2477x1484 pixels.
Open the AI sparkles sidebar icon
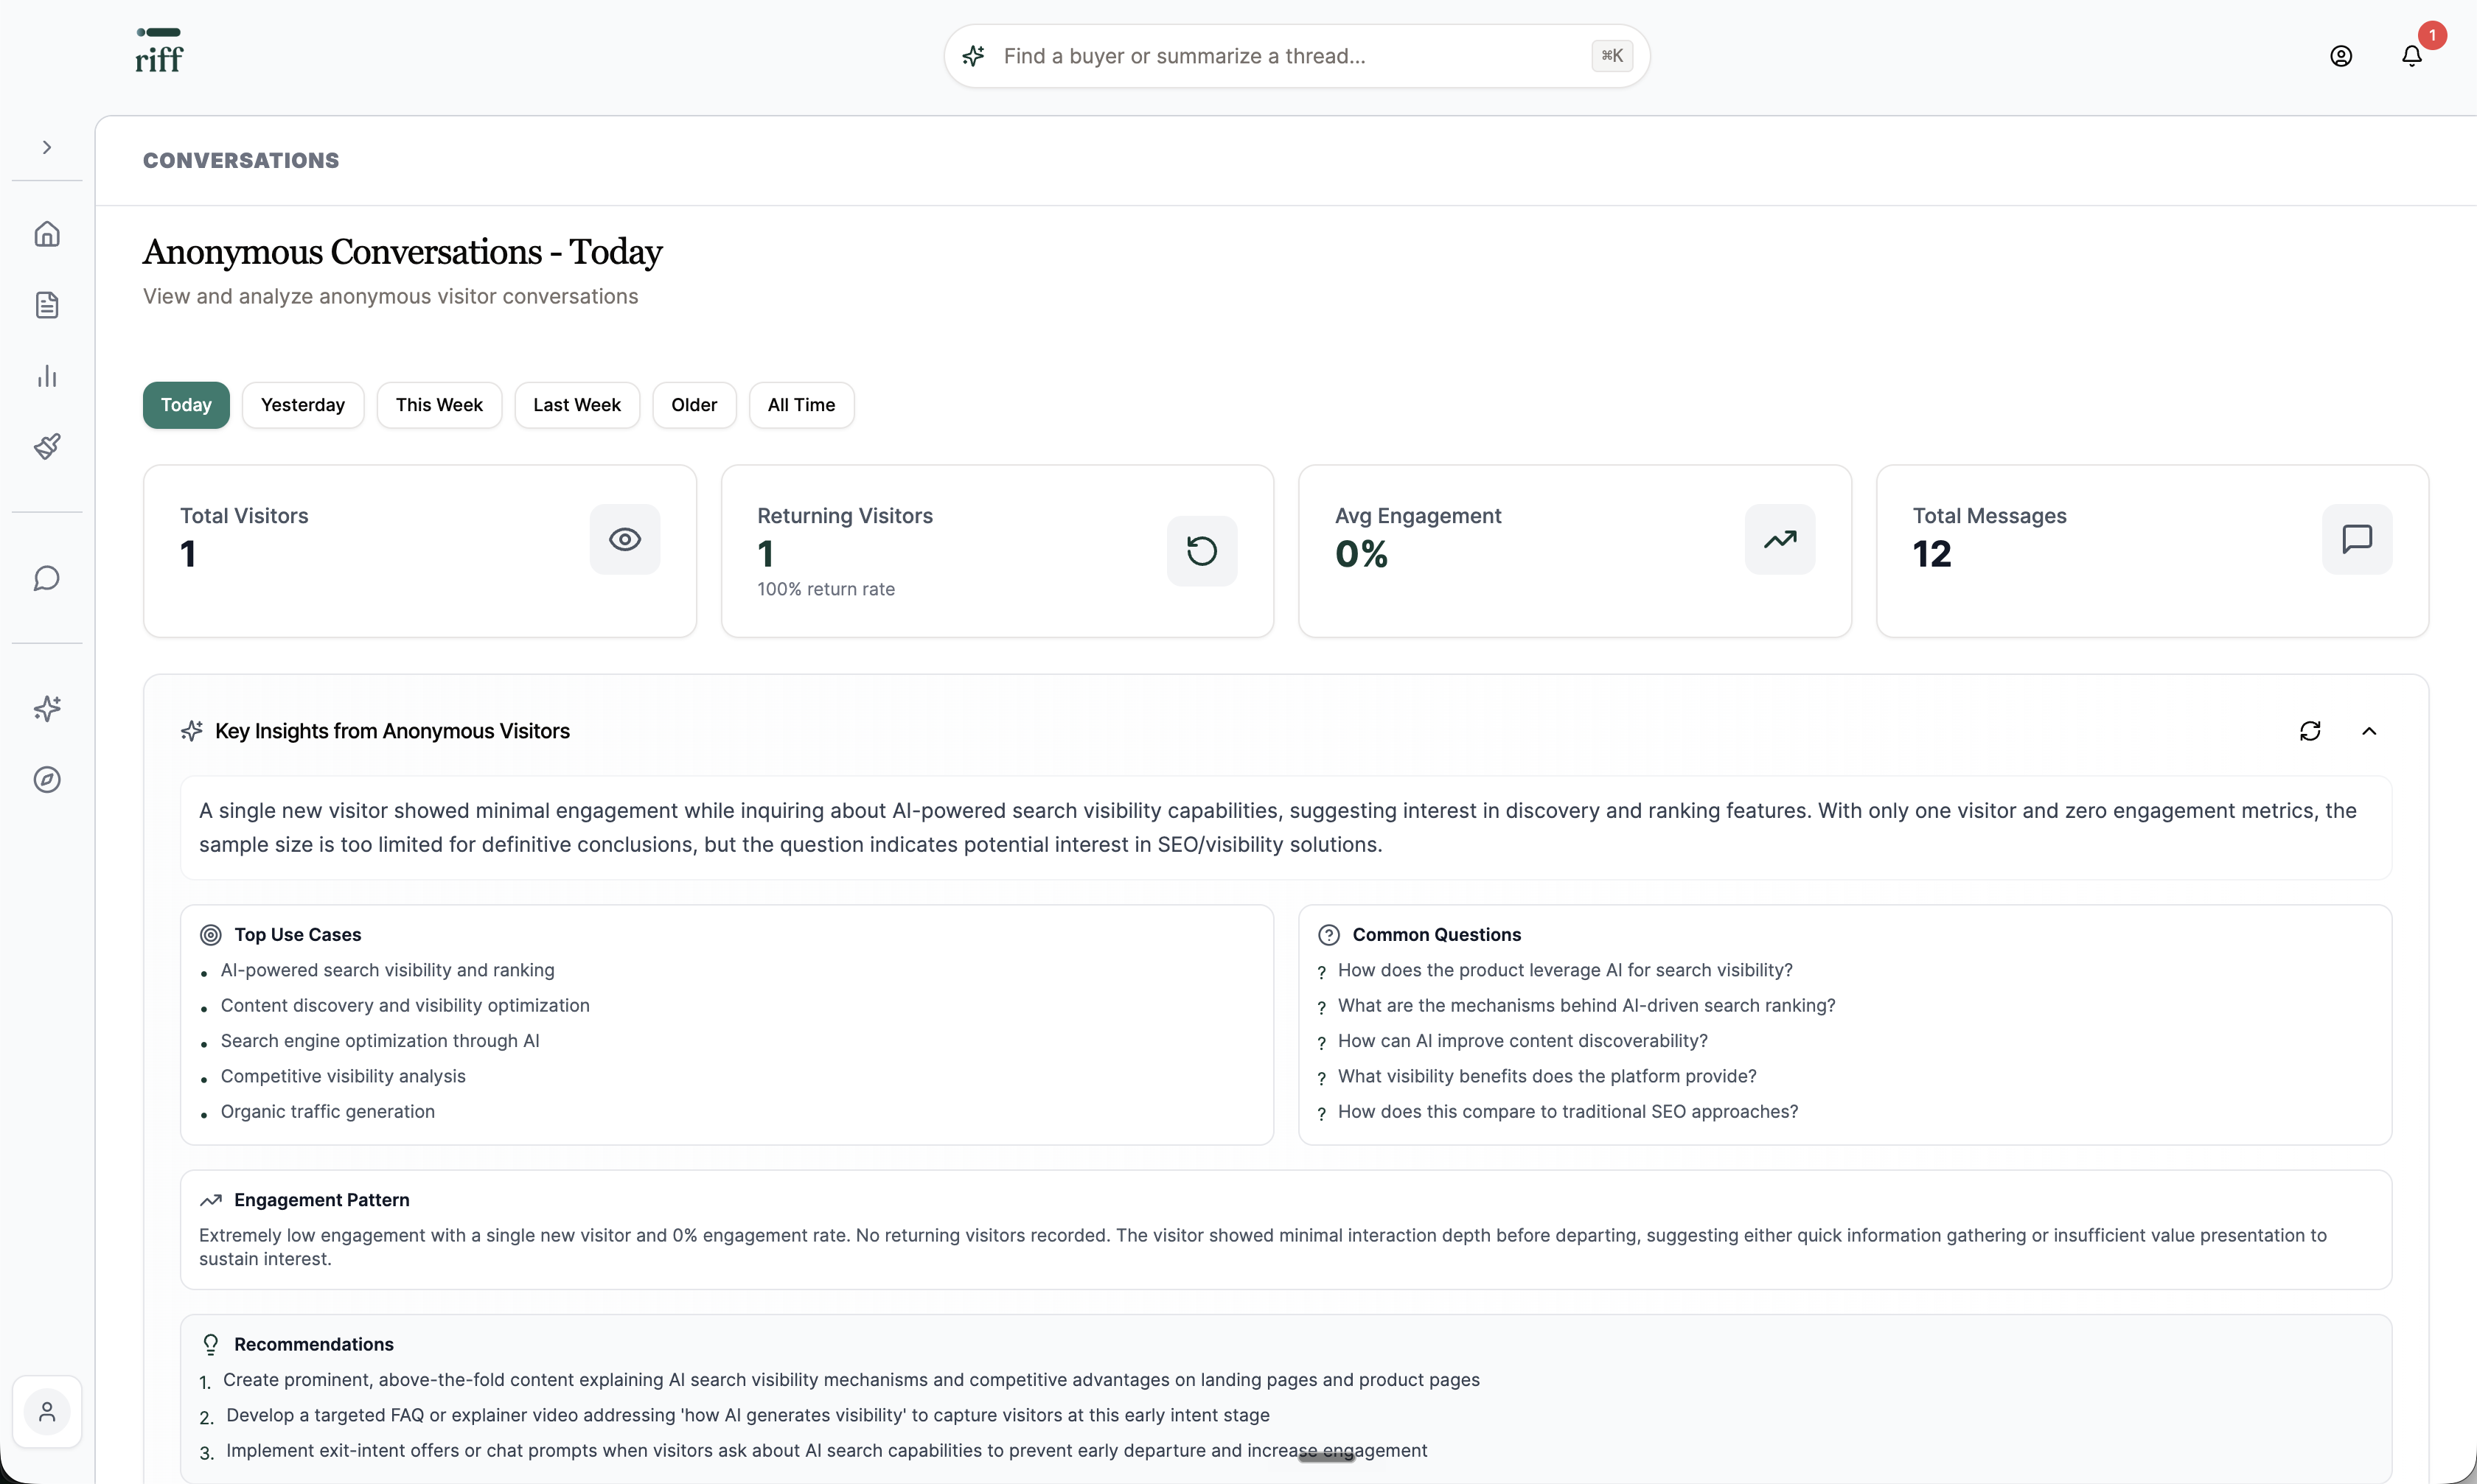[47, 709]
